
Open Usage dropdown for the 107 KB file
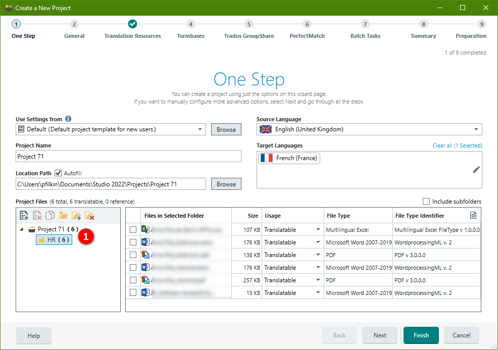click(x=318, y=229)
